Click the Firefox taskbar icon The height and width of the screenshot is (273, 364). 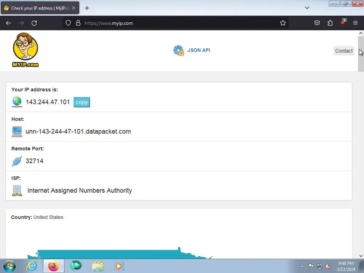click(x=54, y=266)
